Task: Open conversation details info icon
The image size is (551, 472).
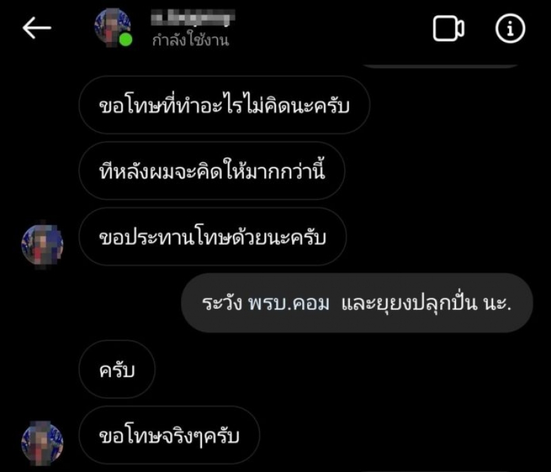Action: coord(510,28)
